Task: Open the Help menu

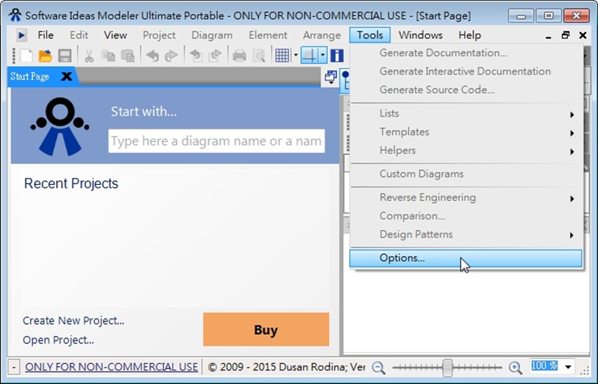Action: point(470,35)
